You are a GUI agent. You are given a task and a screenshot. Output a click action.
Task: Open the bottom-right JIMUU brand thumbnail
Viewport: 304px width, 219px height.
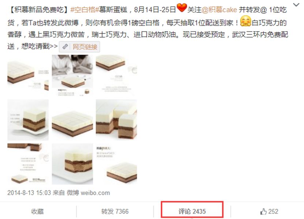(x=116, y=164)
